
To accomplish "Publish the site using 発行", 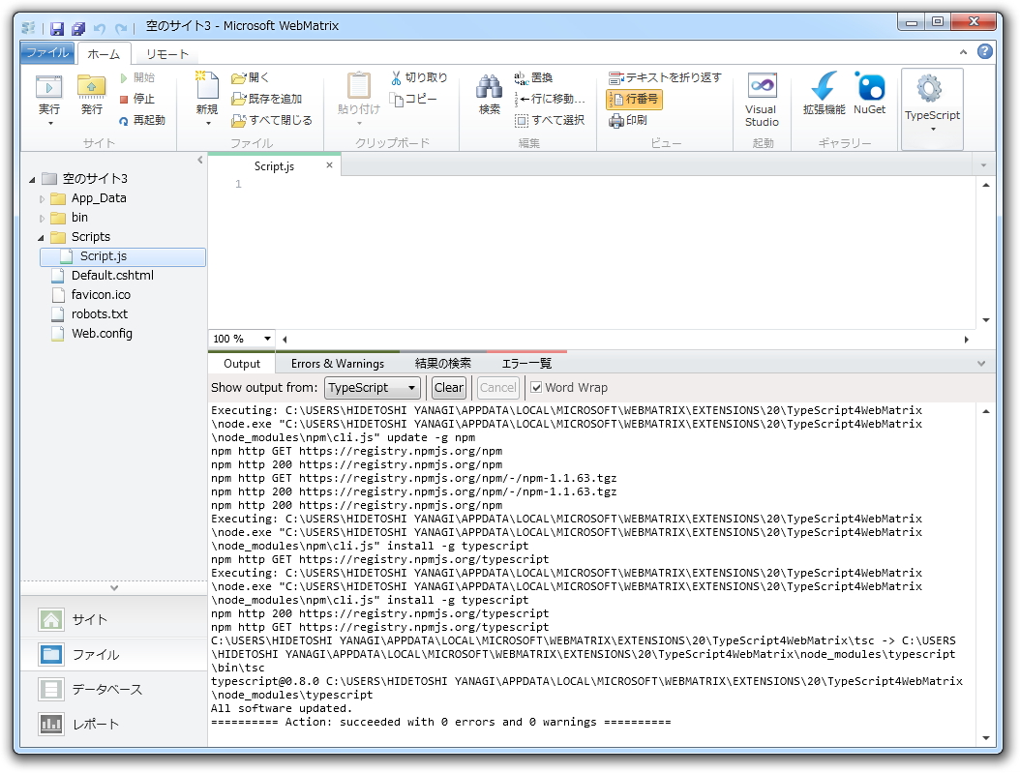I will pos(90,95).
